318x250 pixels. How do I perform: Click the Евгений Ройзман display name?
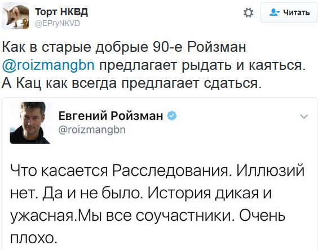click(x=111, y=115)
